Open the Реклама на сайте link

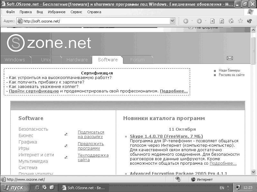(232, 75)
